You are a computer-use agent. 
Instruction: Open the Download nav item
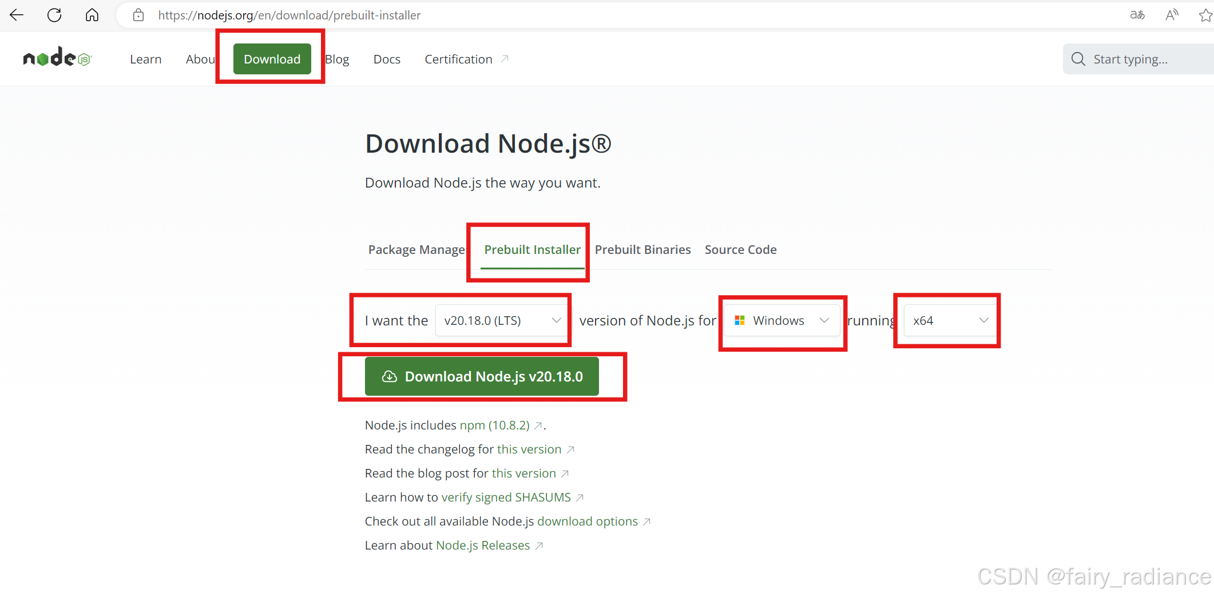tap(272, 59)
